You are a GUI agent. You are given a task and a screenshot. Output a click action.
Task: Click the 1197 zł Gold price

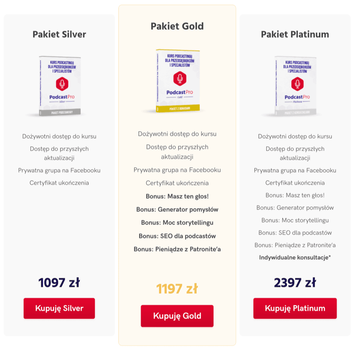(177, 288)
